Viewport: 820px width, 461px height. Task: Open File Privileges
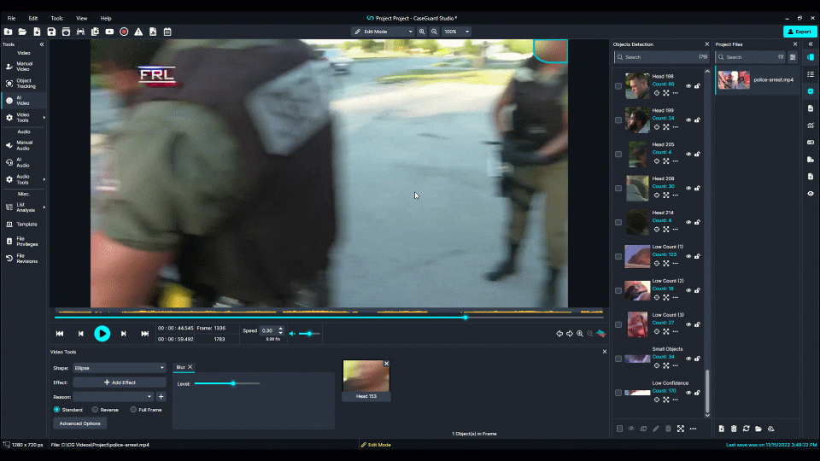point(24,242)
